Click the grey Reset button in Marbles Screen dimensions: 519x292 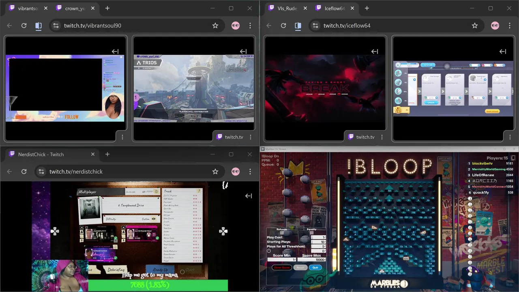tap(300, 268)
